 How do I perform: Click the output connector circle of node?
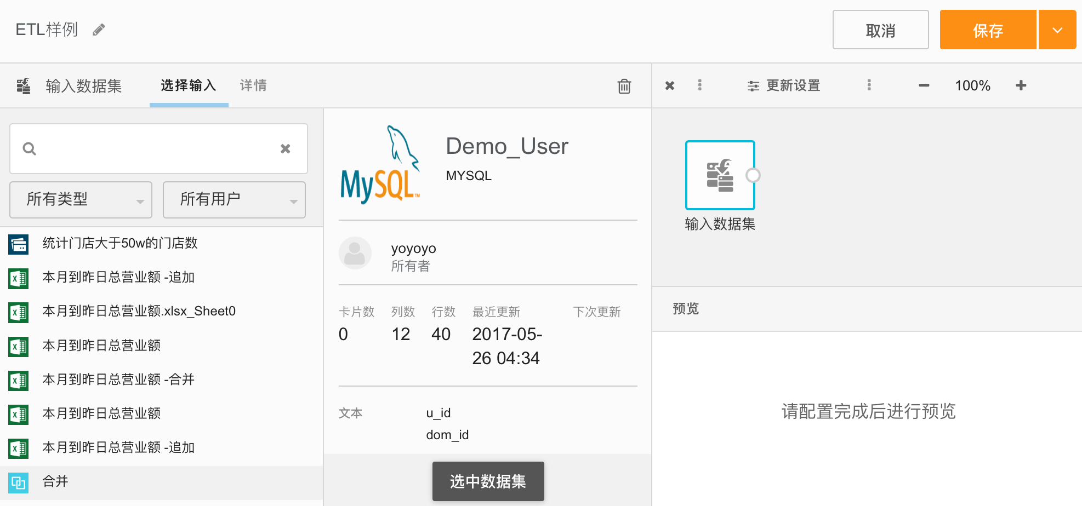point(753,175)
